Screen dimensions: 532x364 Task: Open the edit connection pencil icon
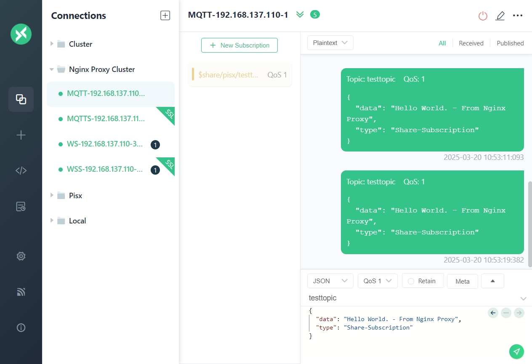pyautogui.click(x=500, y=16)
